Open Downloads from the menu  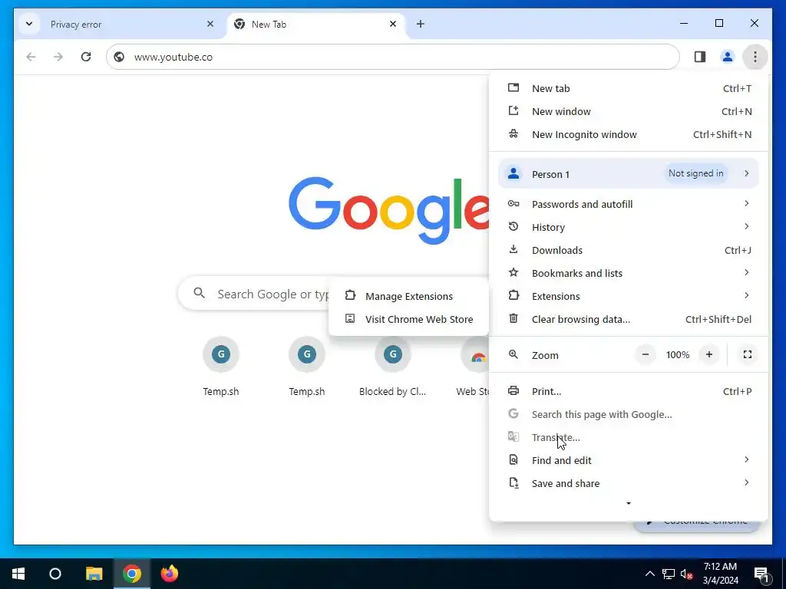629,250
